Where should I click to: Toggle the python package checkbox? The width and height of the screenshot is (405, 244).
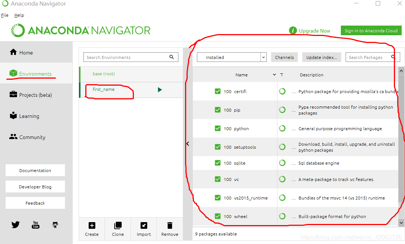click(x=218, y=128)
